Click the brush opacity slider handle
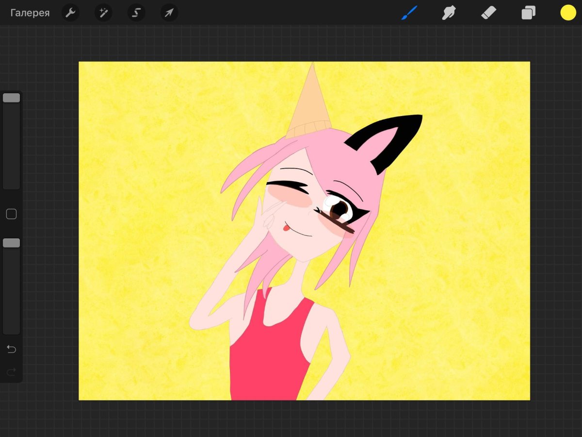This screenshot has height=437, width=582. [x=11, y=243]
